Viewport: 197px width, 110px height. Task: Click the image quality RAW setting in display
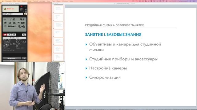12,26
